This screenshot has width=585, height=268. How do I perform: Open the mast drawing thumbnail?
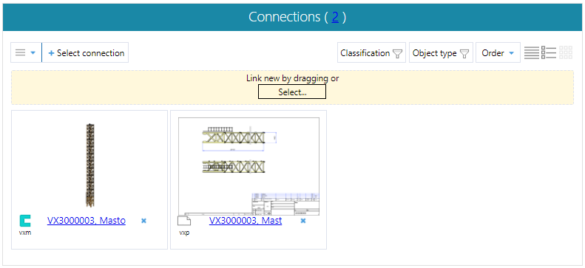pos(248,166)
